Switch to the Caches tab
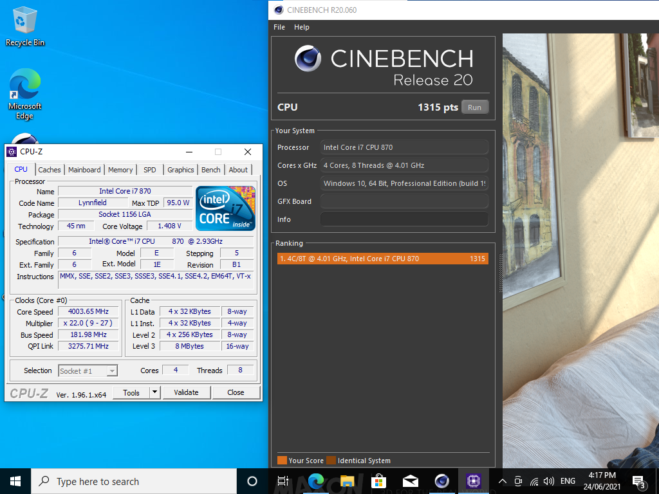The image size is (659, 494). [50, 170]
